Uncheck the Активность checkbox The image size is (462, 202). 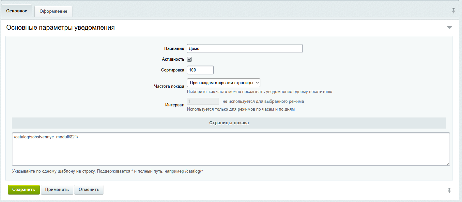point(190,59)
